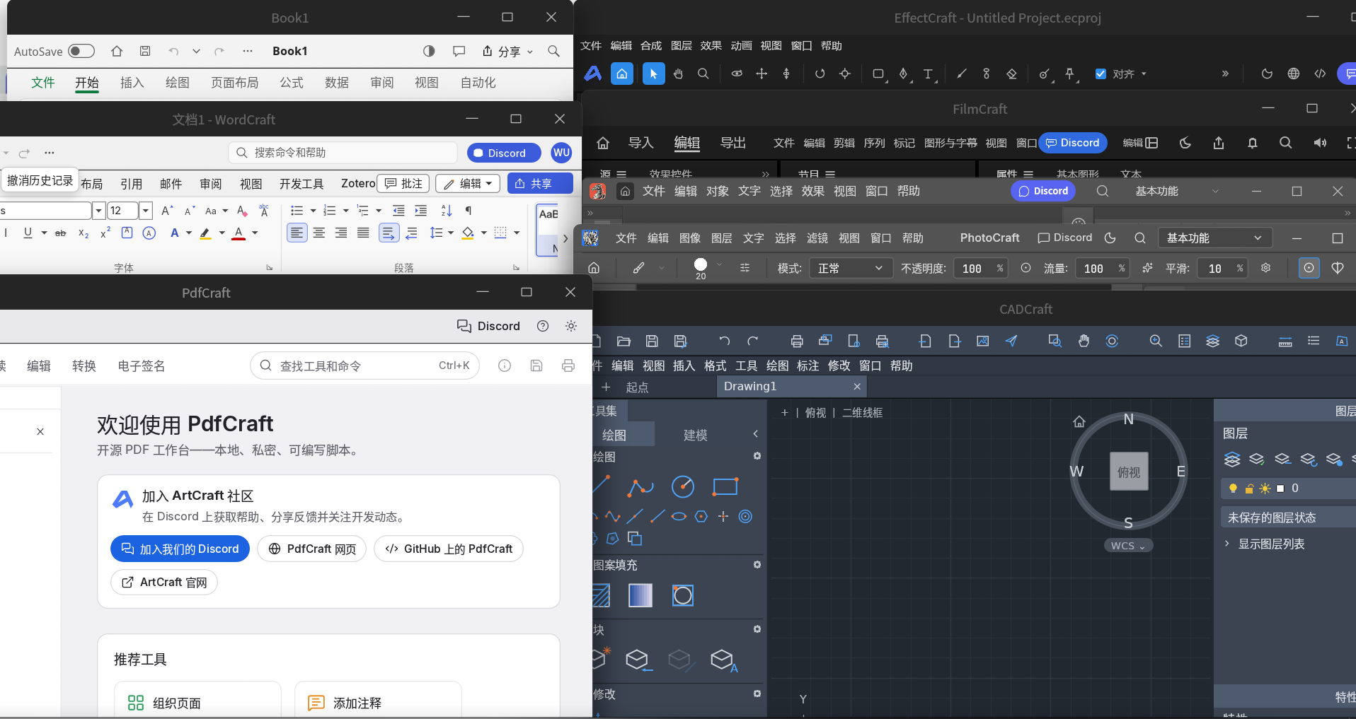Click 加入我们的 Discord button in PdfCraft
The image size is (1356, 719).
180,549
